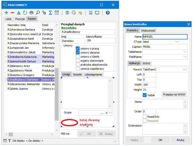Click the magnifying glass search icon

(38, 13)
